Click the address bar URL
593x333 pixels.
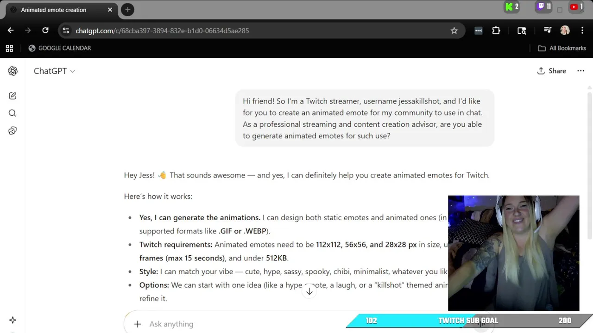coord(162,31)
